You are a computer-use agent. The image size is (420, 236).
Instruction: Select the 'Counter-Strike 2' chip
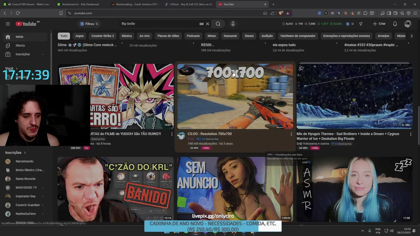[x=103, y=36]
